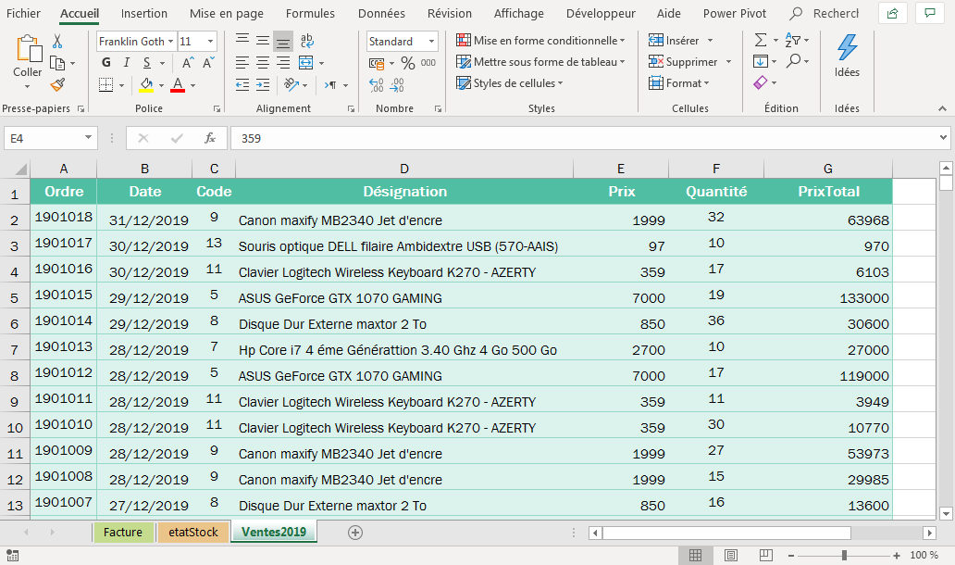The width and height of the screenshot is (955, 565).
Task: Click the decrease decimal icon
Action: 397,84
